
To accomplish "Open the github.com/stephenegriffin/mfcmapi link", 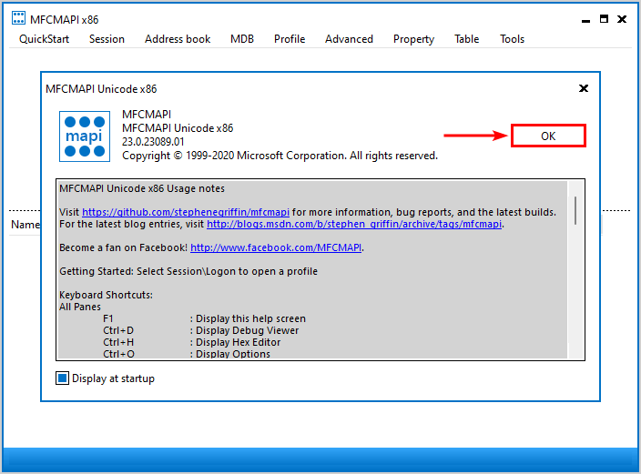I will (186, 212).
